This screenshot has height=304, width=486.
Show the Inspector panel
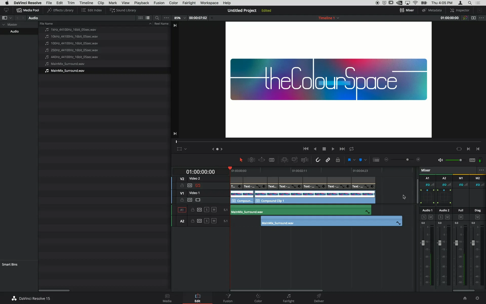[460, 10]
